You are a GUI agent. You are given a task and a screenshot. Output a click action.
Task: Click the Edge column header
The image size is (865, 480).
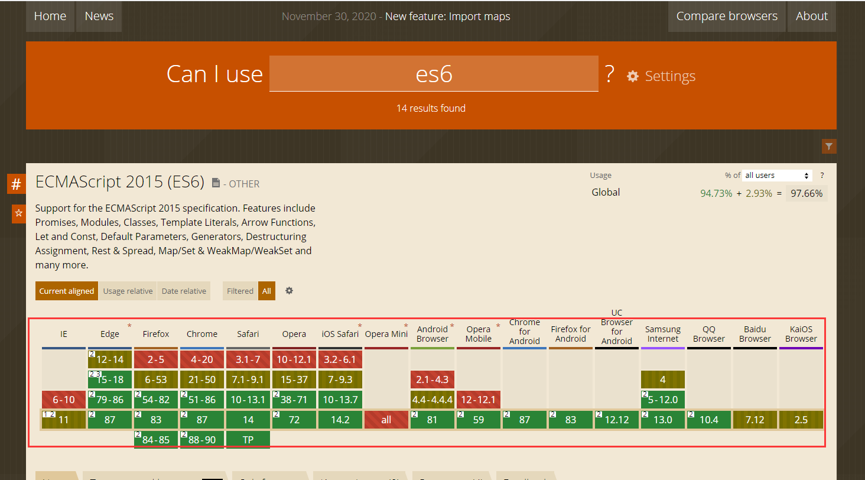tap(110, 334)
